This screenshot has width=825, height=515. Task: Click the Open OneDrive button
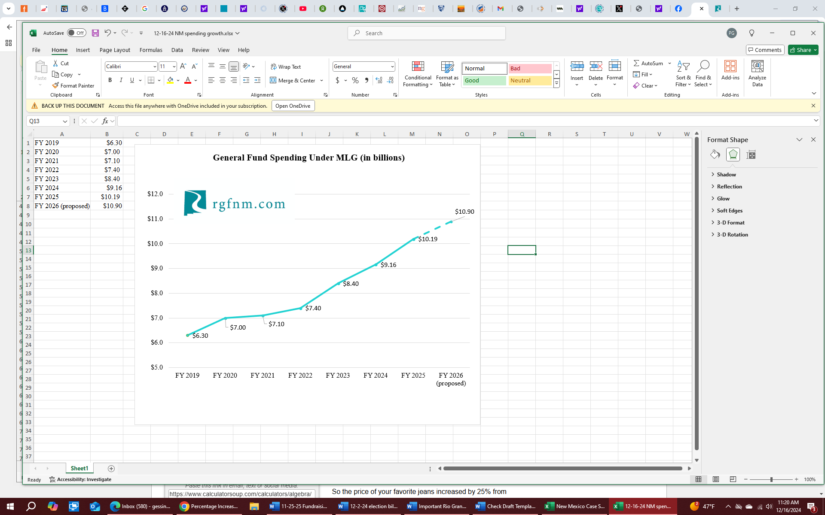[293, 106]
